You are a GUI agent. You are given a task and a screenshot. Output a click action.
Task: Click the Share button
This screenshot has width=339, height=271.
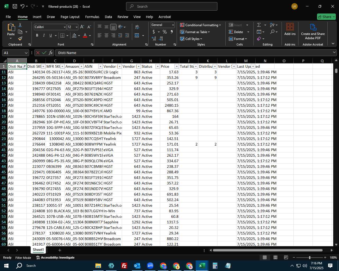pos(326,17)
